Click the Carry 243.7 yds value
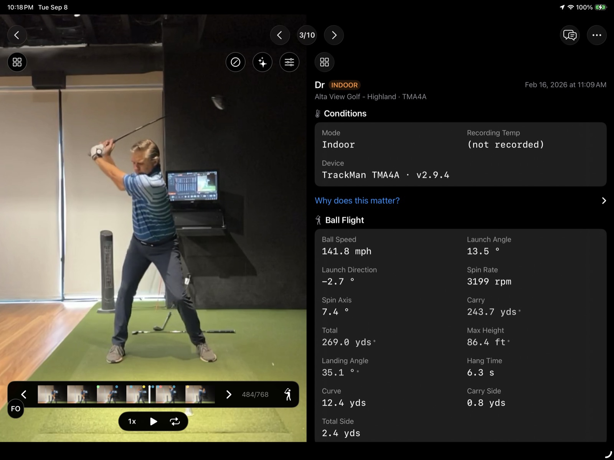The width and height of the screenshot is (614, 460). 492,312
